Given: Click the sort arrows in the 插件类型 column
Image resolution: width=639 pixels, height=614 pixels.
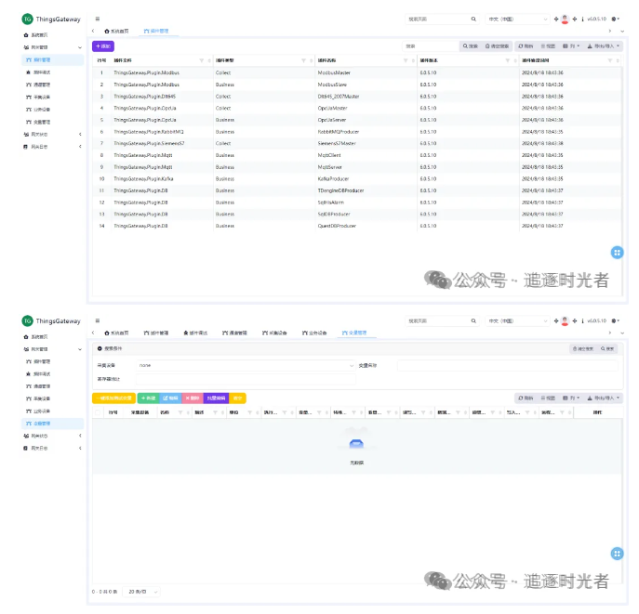Looking at the screenshot, I should pyautogui.click(x=312, y=60).
